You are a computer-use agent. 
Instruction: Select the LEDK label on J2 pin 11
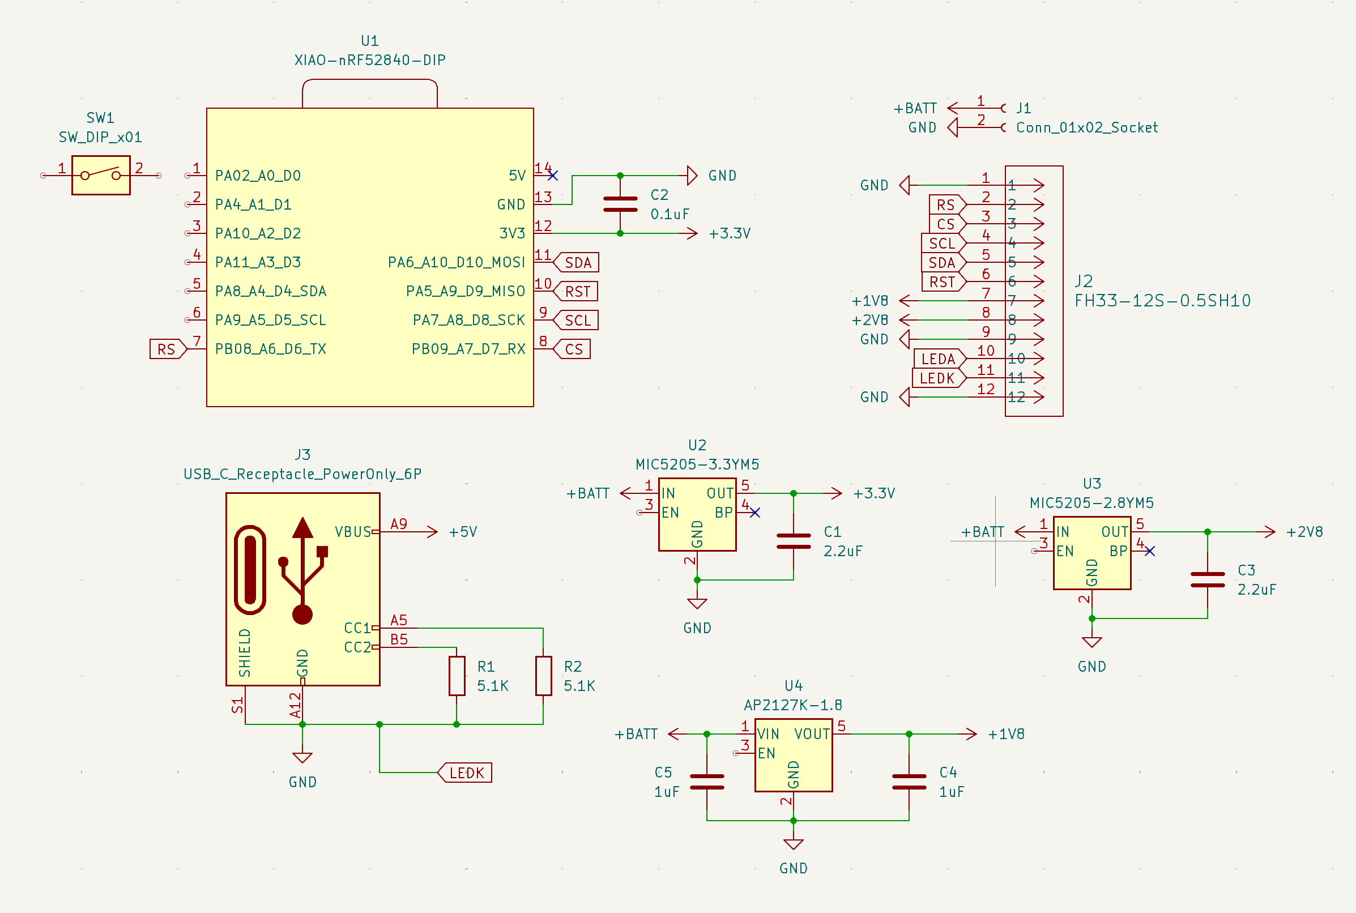pos(939,378)
